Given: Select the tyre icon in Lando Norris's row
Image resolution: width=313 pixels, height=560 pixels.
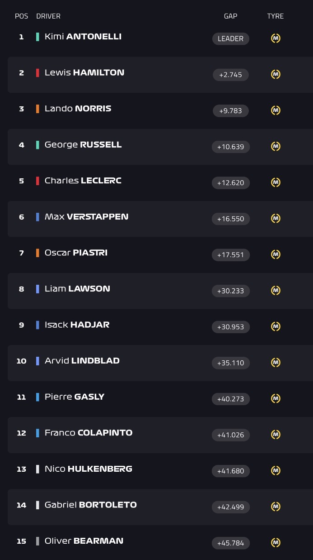Looking at the screenshot, I should tap(276, 110).
